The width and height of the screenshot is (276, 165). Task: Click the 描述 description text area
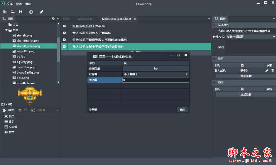(x=251, y=47)
